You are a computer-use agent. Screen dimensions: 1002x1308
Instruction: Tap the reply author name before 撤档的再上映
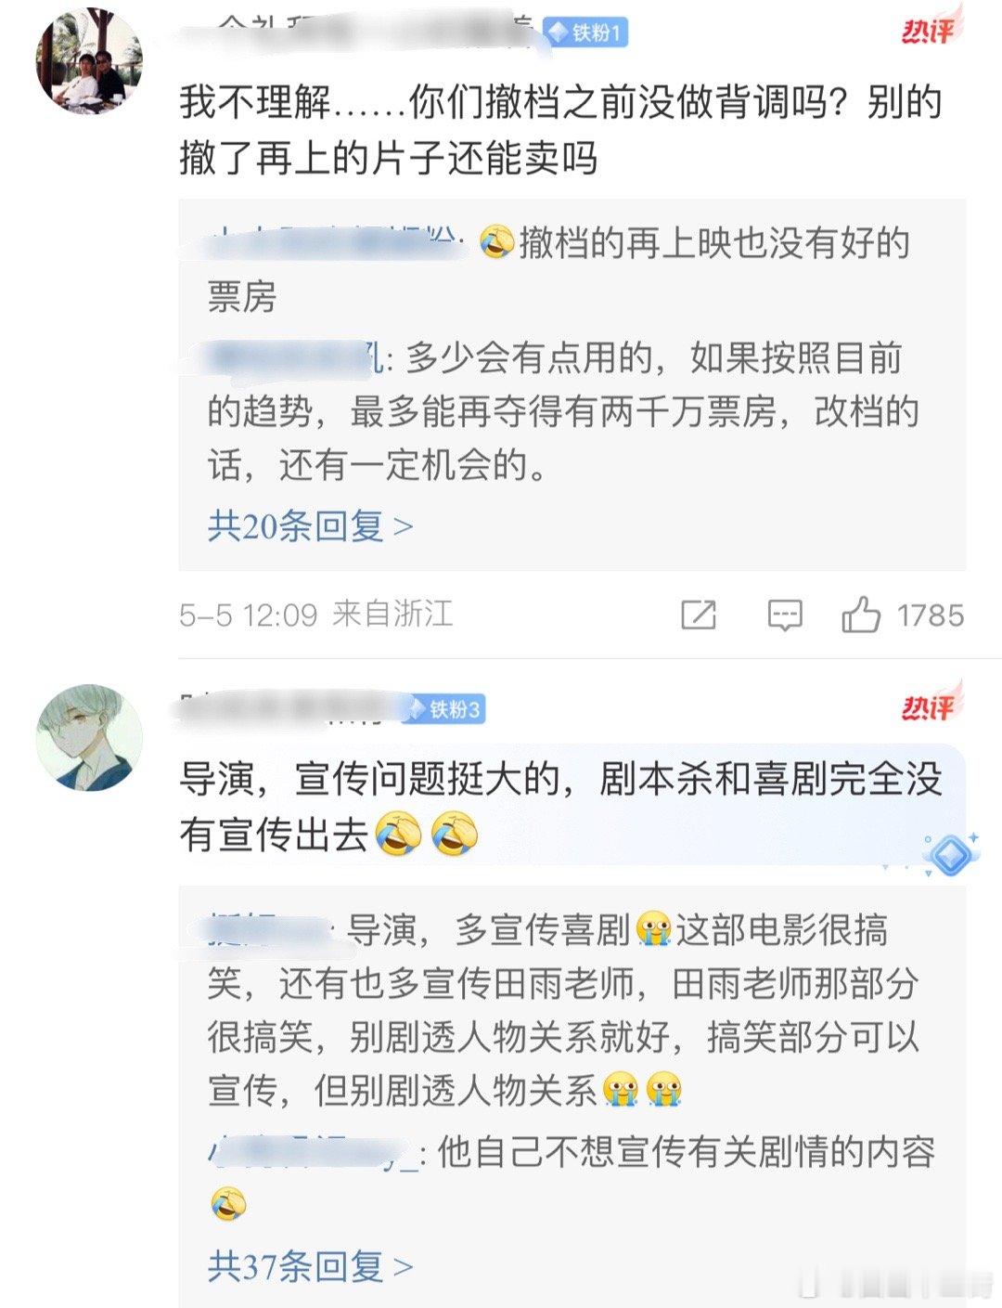click(334, 243)
